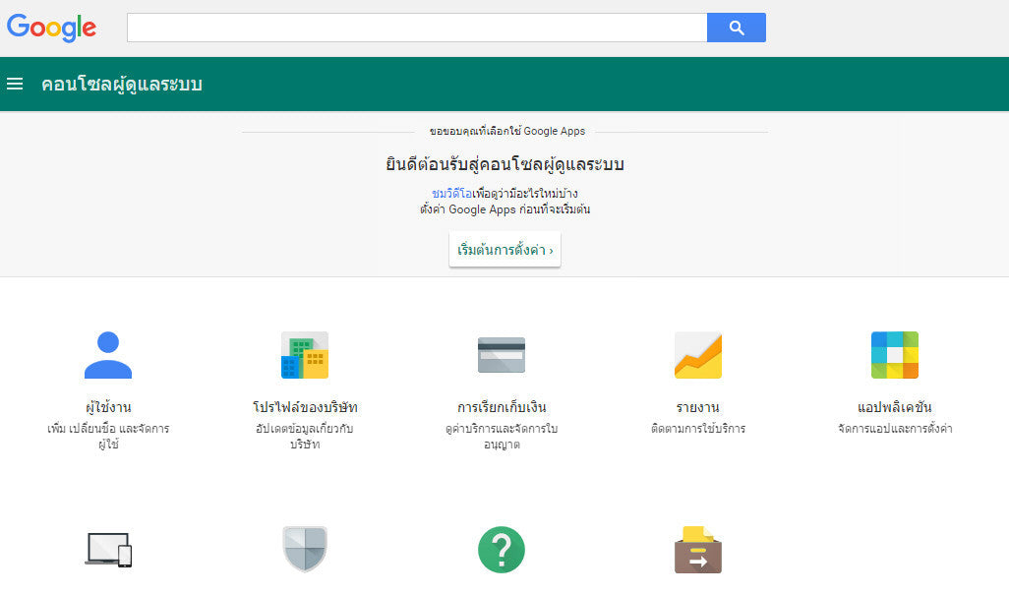Open Company Profile colored buildings icon
The image size is (1009, 594).
click(305, 354)
